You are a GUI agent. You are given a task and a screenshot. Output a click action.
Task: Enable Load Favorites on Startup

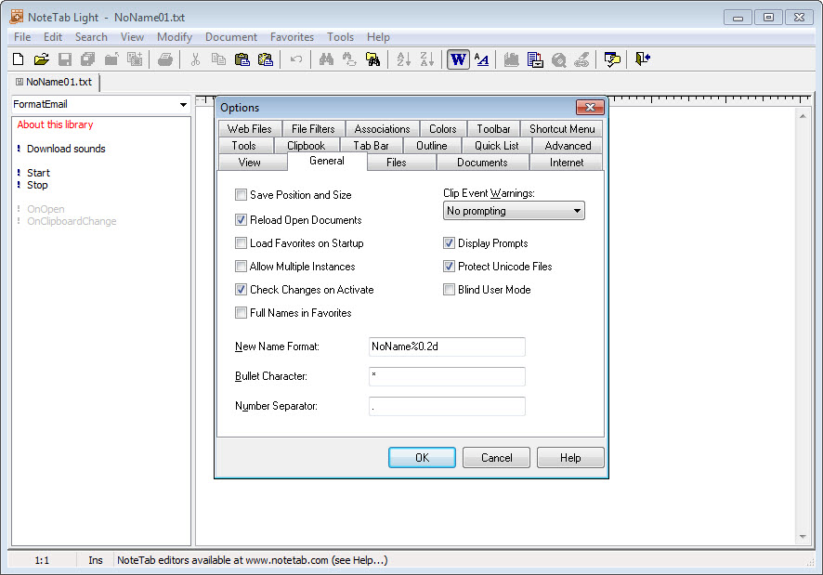point(241,243)
